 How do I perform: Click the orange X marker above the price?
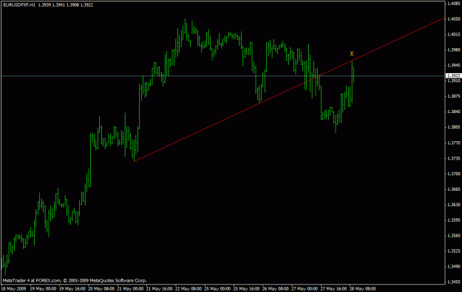(x=352, y=54)
